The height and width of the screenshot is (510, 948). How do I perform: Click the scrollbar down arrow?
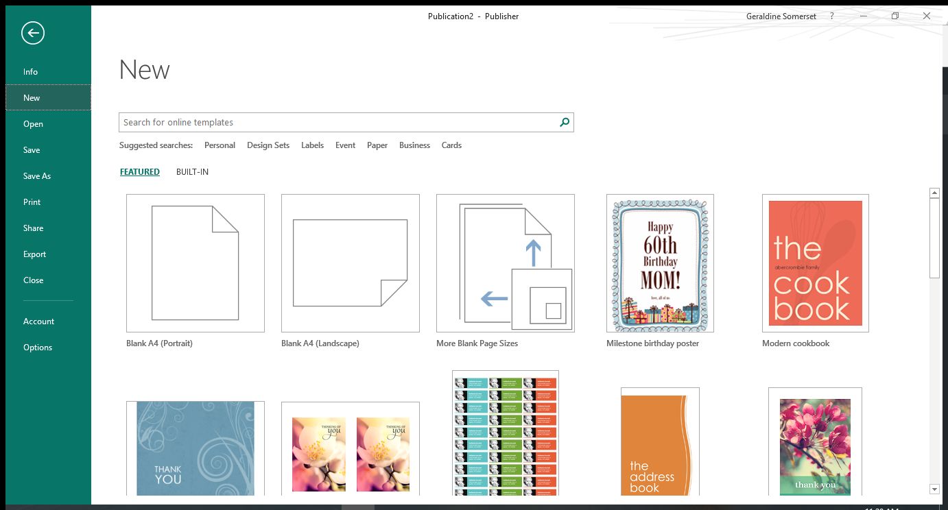934,489
